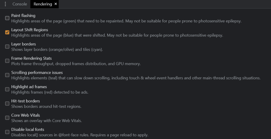Enable the Core Web Vitals checkbox
Image resolution: width=271 pixels, height=139 pixels.
click(x=7, y=118)
